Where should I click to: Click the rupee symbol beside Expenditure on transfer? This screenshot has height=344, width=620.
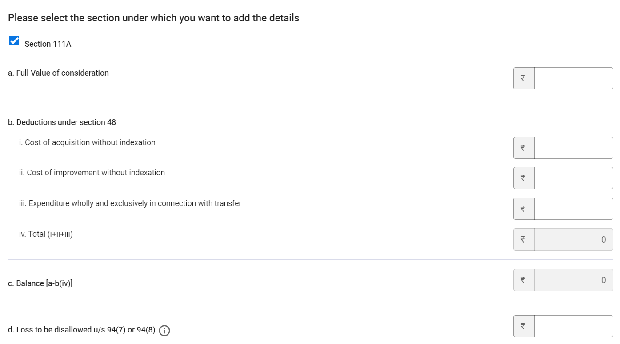(524, 208)
